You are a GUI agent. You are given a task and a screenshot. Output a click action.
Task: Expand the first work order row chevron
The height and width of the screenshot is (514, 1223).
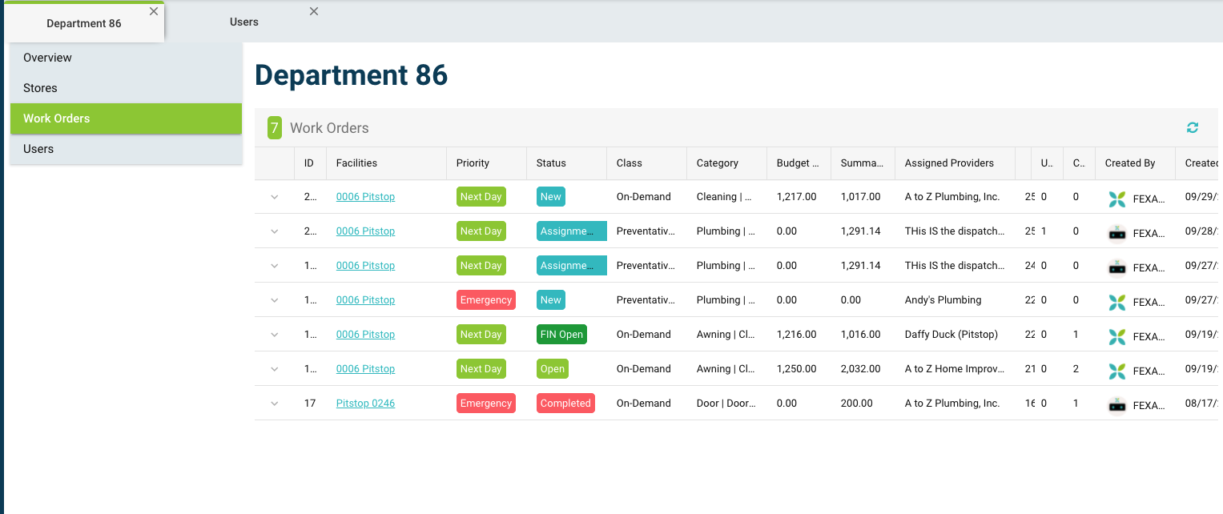275,197
